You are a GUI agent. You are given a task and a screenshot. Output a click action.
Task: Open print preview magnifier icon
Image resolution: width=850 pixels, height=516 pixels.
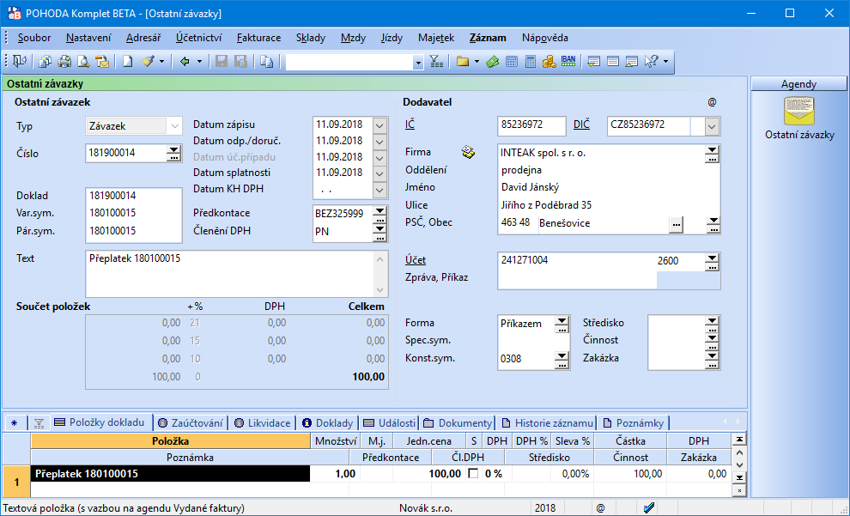(83, 62)
